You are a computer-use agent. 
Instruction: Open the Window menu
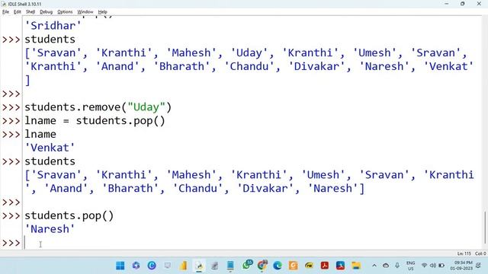[x=85, y=12]
